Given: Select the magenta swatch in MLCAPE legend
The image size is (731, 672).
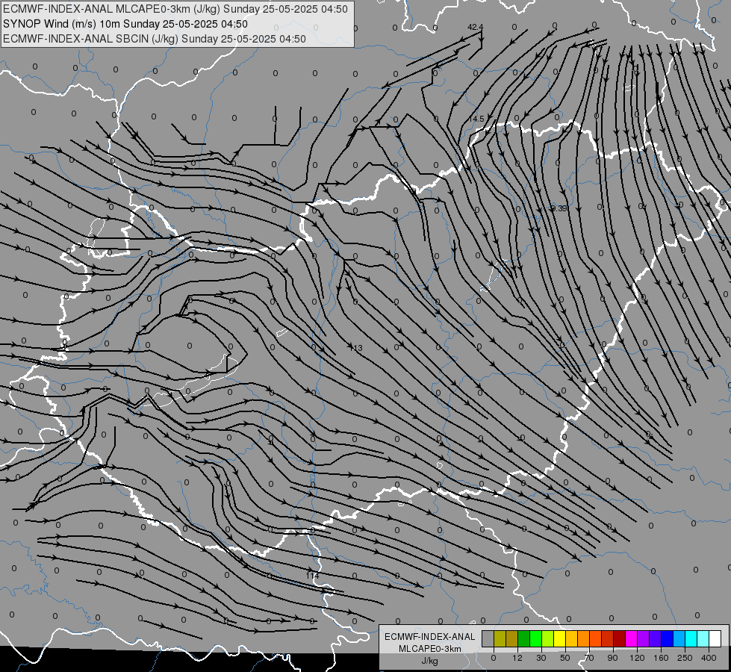Looking at the screenshot, I should [x=631, y=638].
